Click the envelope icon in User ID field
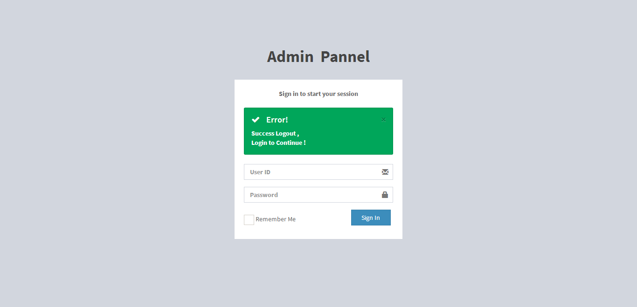Image resolution: width=637 pixels, height=307 pixels. [385, 172]
